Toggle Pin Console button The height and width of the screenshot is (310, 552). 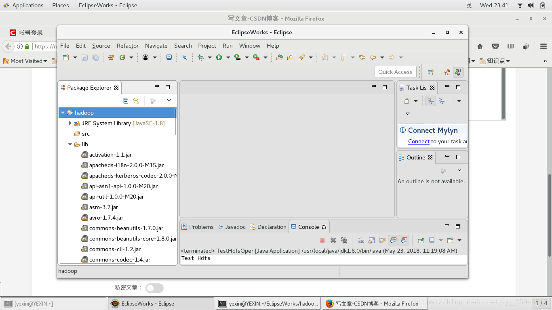coord(421,240)
